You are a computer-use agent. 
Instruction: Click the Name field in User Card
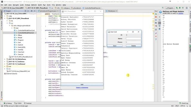(x=133, y=38)
